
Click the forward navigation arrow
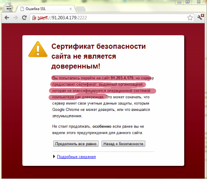click(16, 18)
